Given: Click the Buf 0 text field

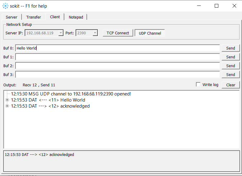Looking at the screenshot, I should 117,48.
